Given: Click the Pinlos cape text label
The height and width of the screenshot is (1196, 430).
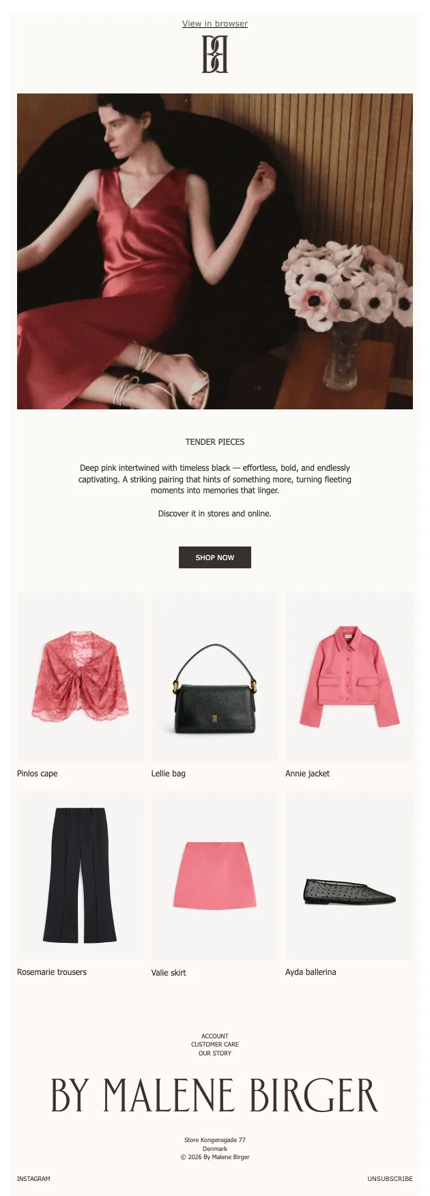Looking at the screenshot, I should [x=38, y=774].
